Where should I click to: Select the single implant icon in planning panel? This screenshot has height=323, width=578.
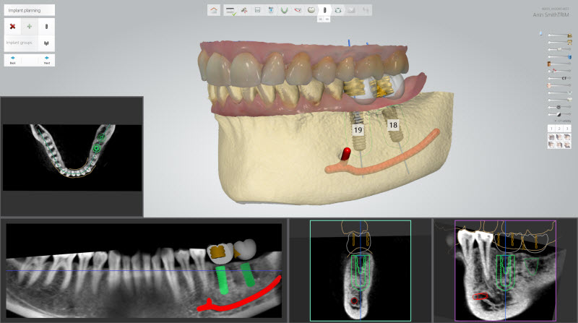(47, 26)
